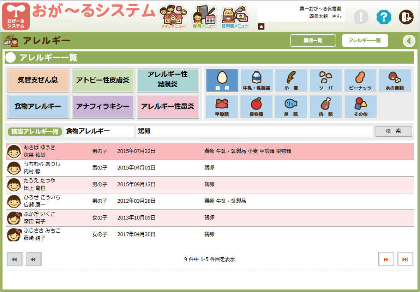Click the face avatar of あきば ゆうき
Image resolution: width=420 pixels, height=292 pixels.
click(x=14, y=151)
